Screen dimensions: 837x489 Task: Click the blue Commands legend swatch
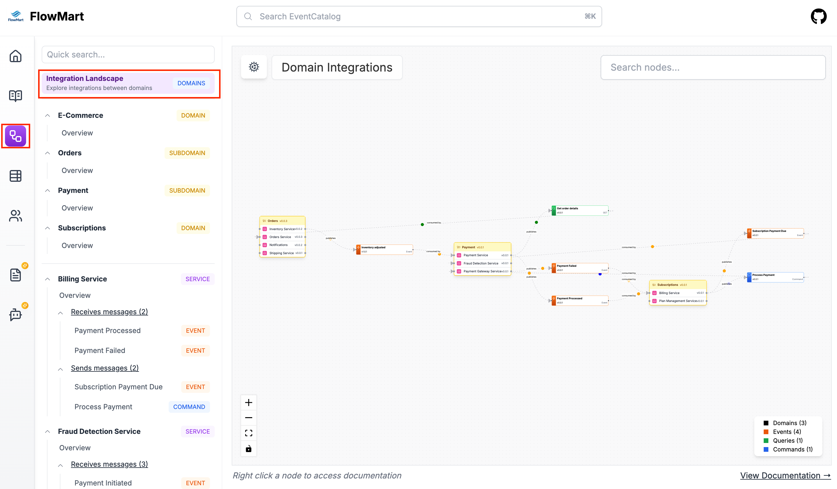click(x=766, y=449)
